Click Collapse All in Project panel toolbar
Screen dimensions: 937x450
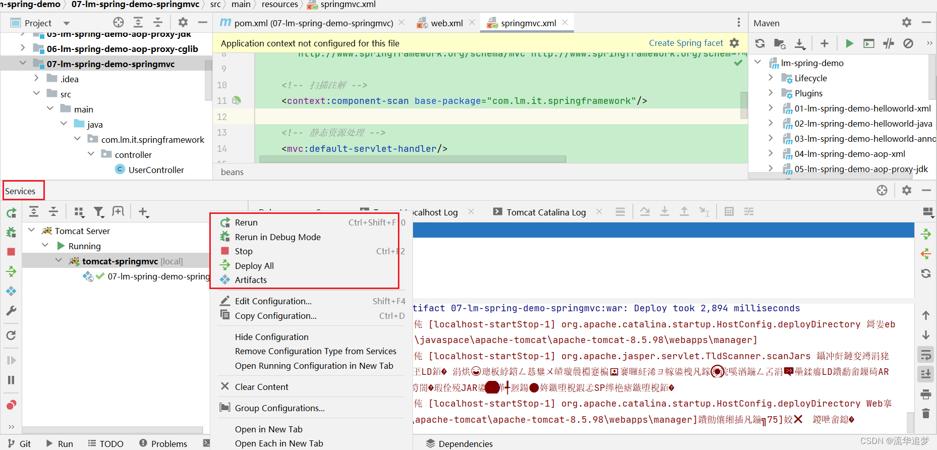click(x=158, y=23)
